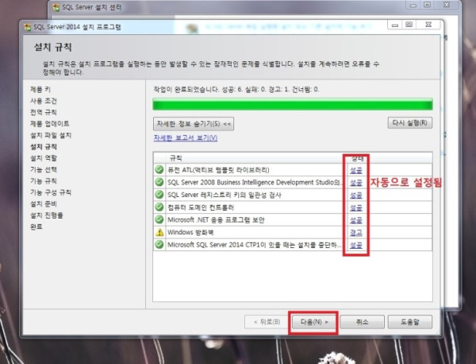
Task: Select 사용 조건 step in sidebar
Action: tap(44, 101)
